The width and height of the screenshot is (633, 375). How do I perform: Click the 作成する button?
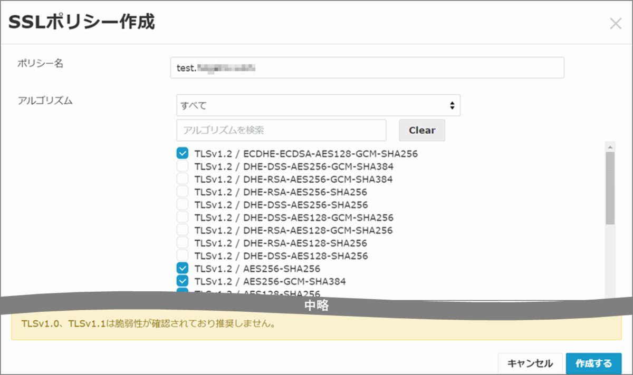pos(594,363)
